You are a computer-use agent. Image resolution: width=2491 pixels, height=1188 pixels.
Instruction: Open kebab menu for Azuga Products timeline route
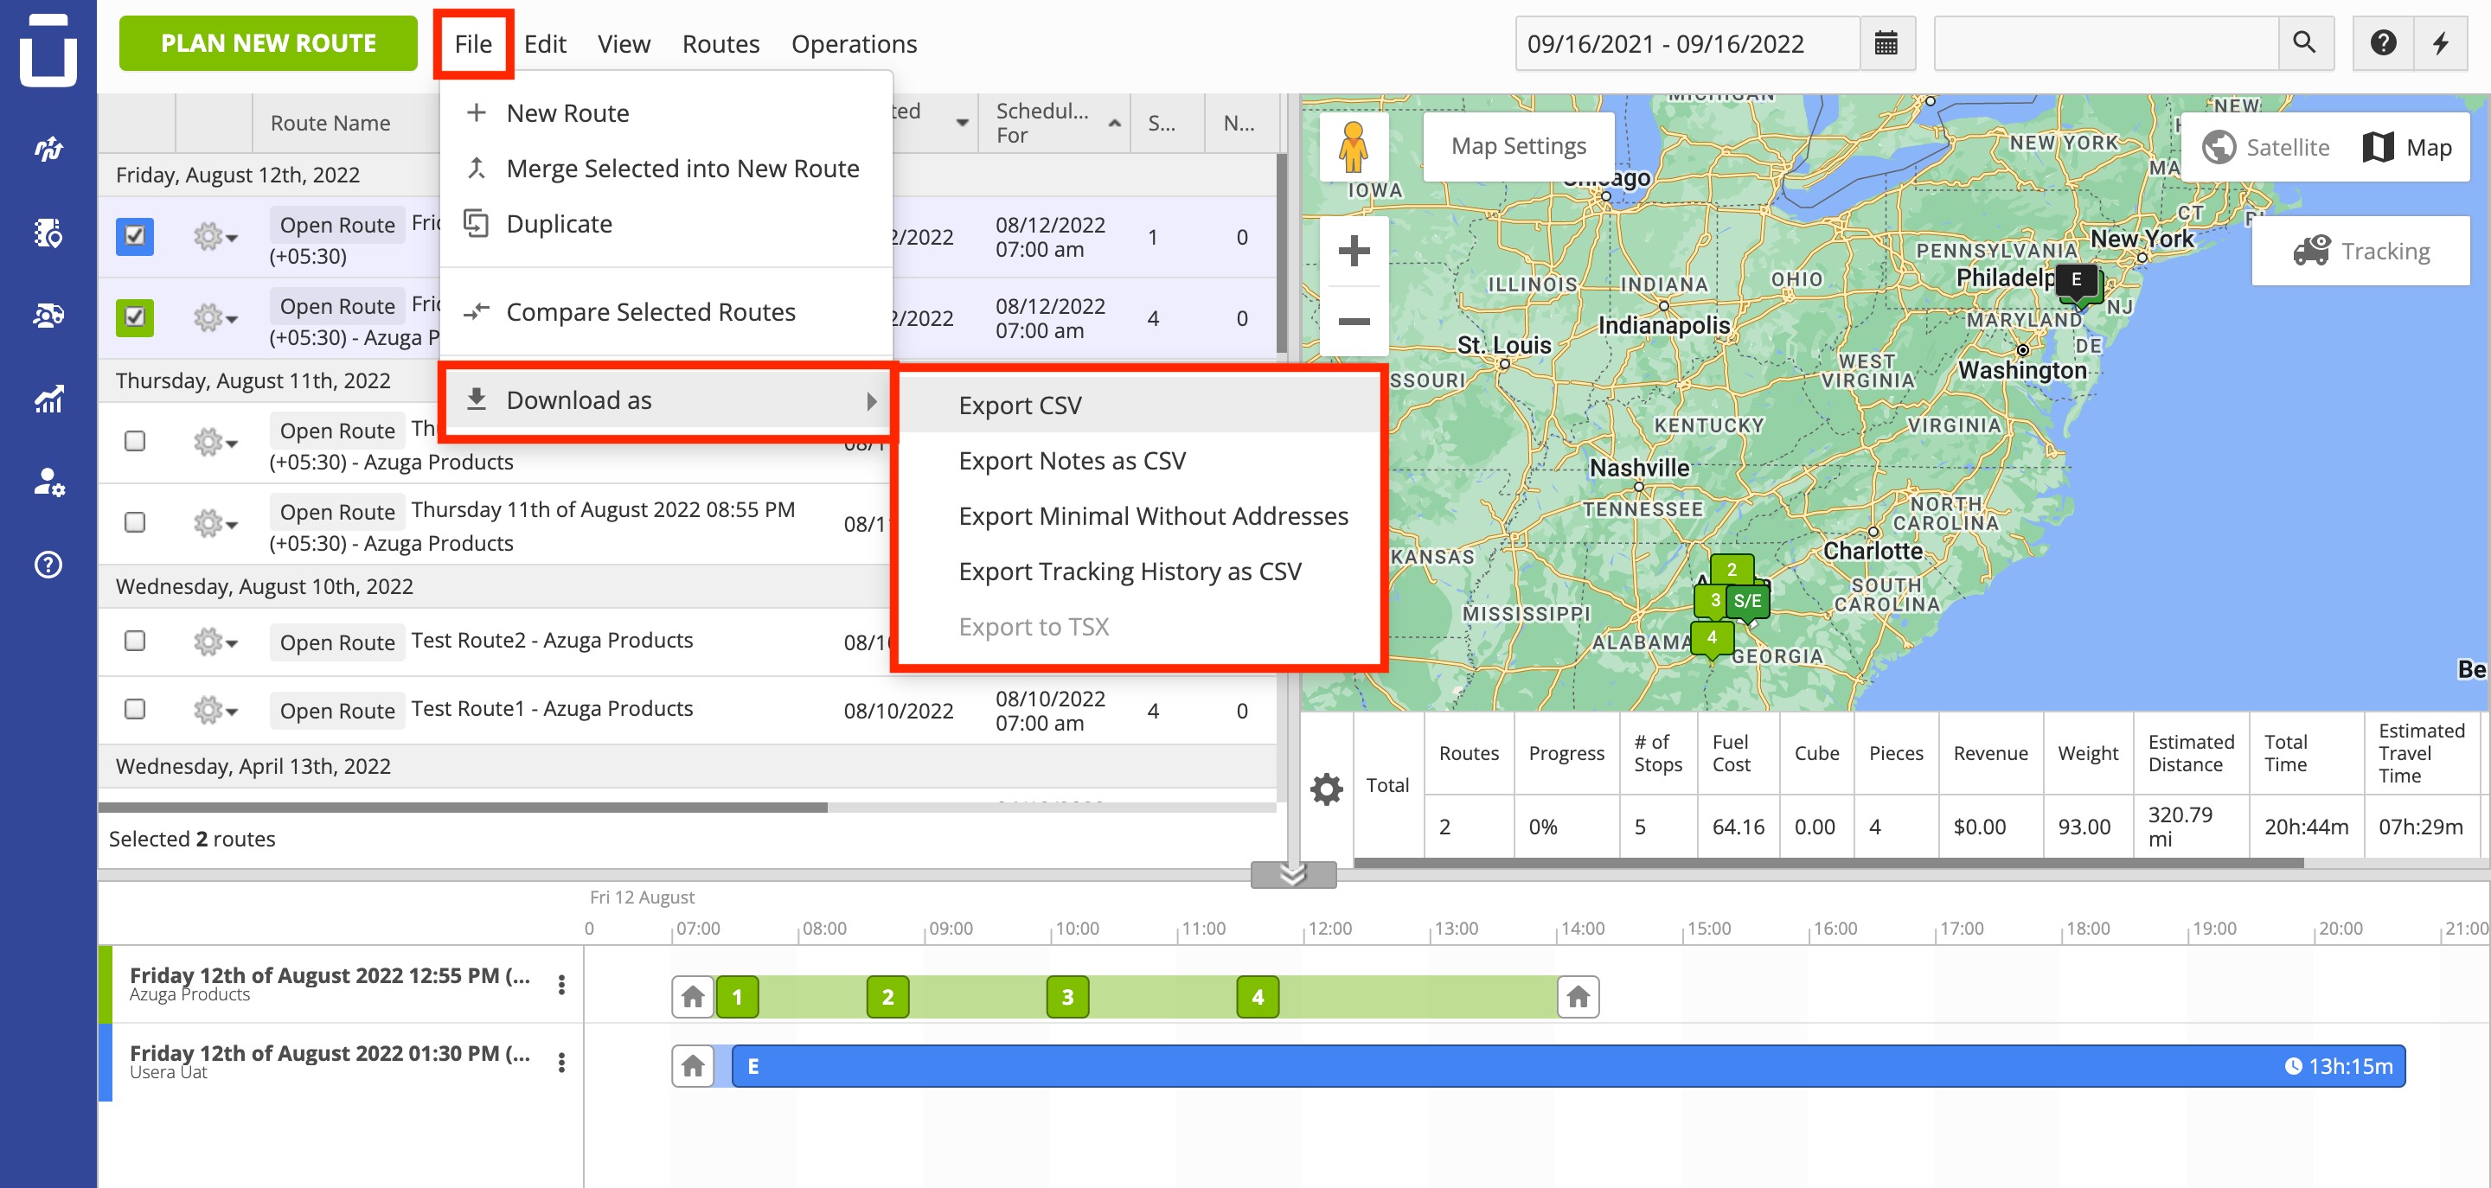560,985
